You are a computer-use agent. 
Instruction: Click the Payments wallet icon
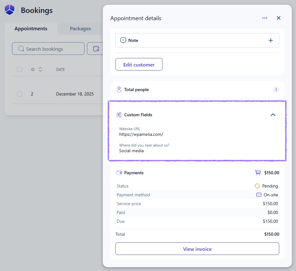(x=119, y=173)
